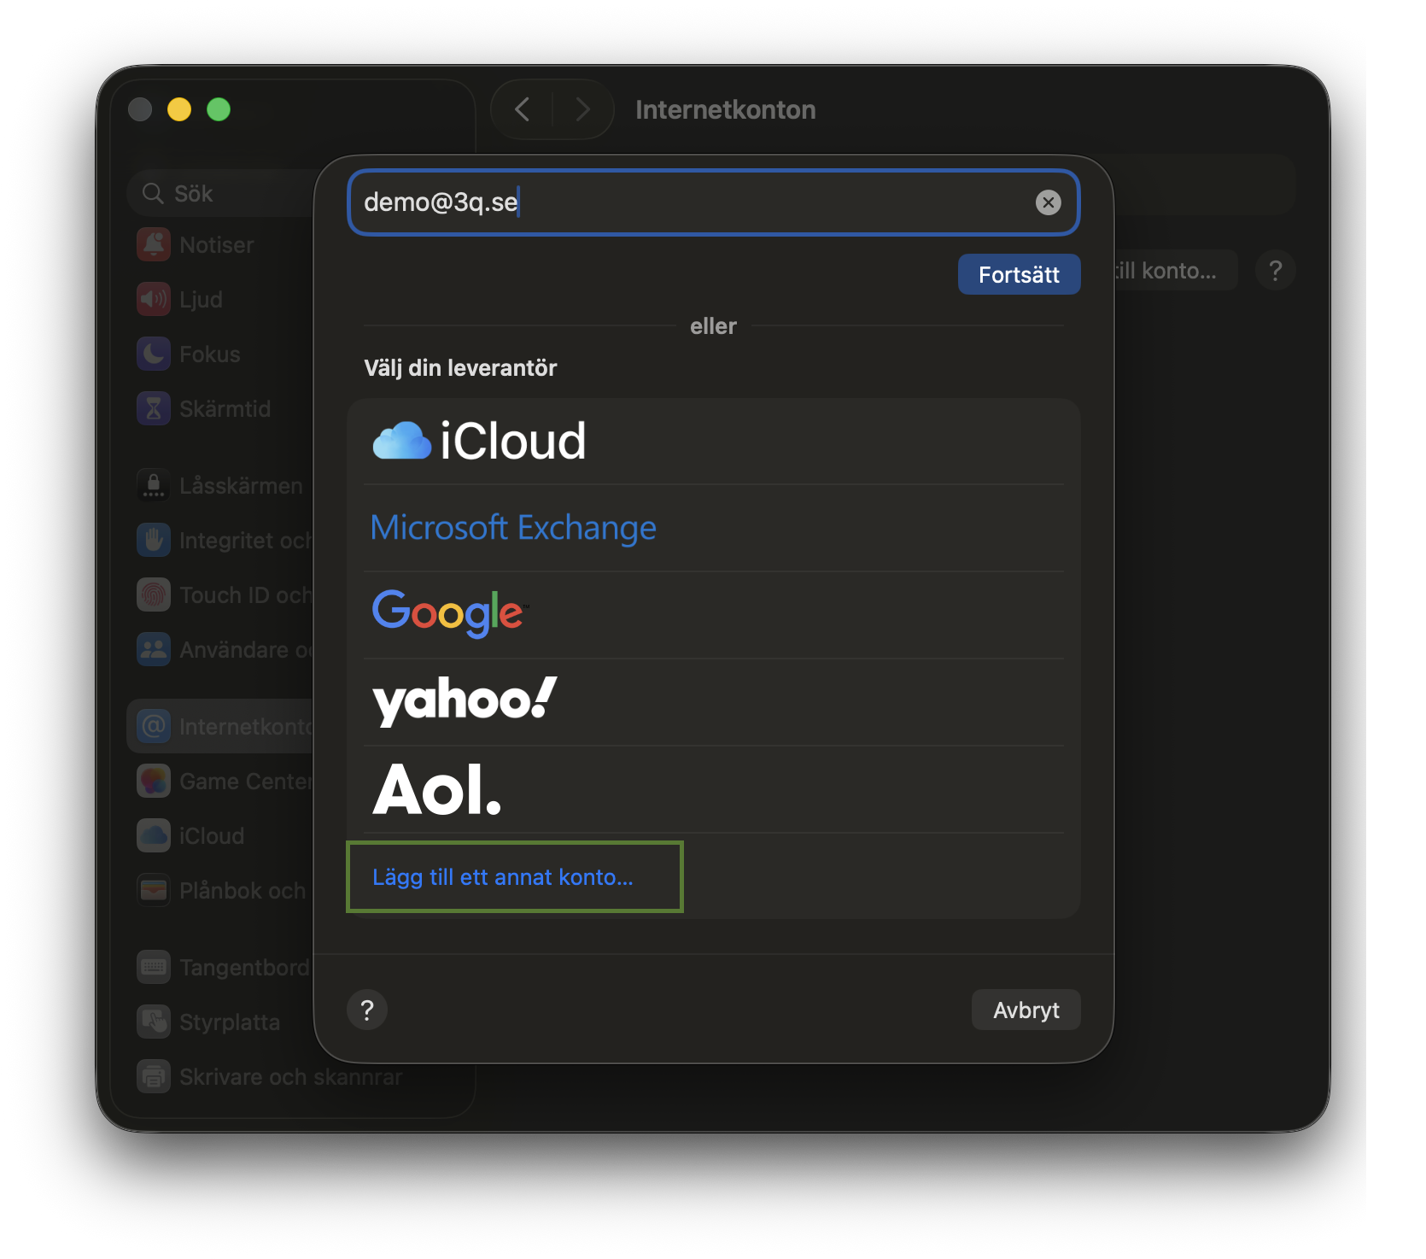Image resolution: width=1426 pixels, height=1259 pixels.
Task: Open Fokus settings in sidebar
Action: [x=209, y=354]
